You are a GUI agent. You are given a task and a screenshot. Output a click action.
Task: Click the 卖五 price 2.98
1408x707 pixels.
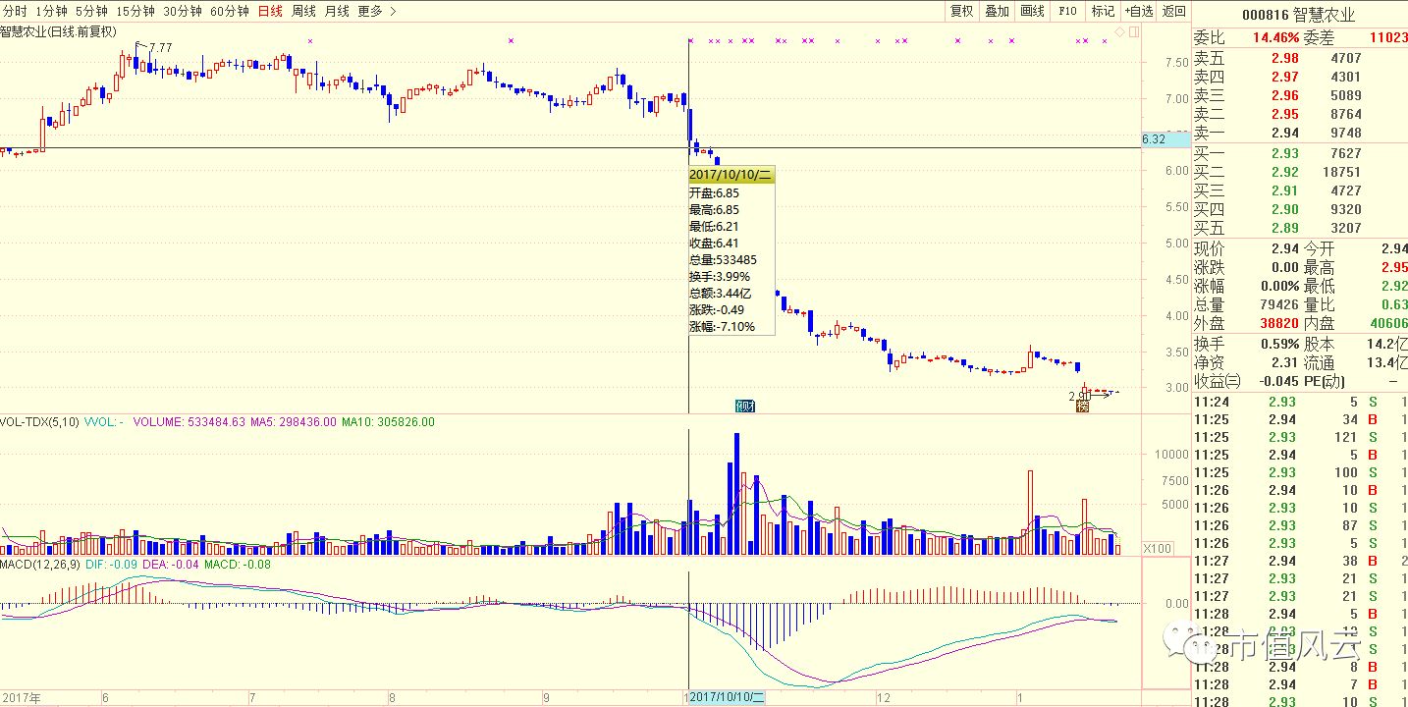[x=1284, y=58]
